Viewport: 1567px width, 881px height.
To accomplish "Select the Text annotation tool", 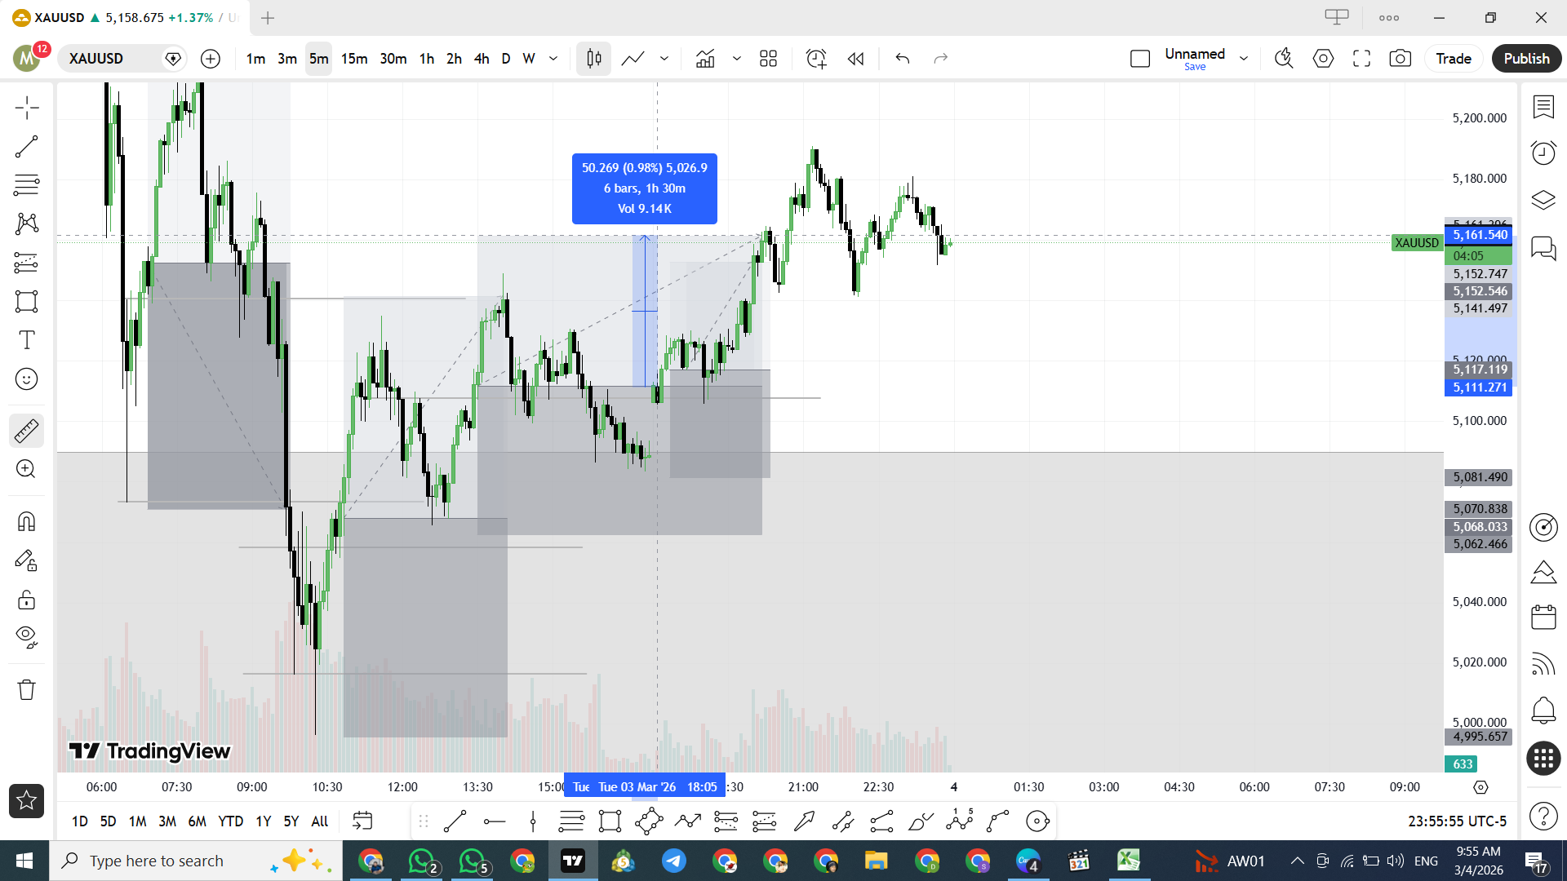I will pyautogui.click(x=26, y=340).
